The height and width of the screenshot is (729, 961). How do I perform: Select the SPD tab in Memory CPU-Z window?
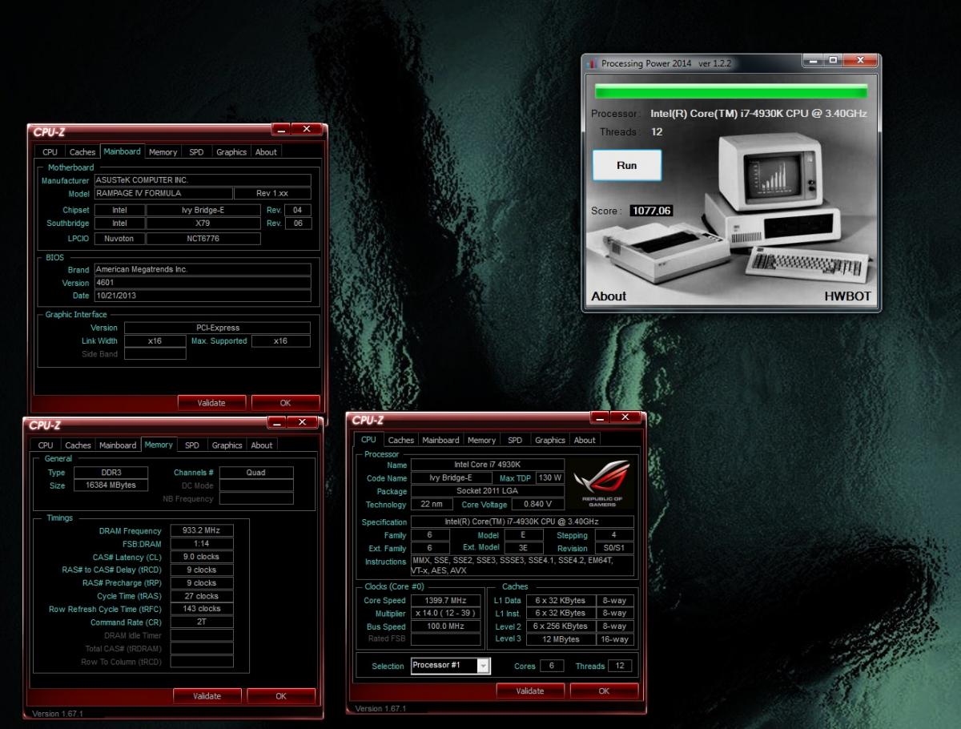[191, 445]
